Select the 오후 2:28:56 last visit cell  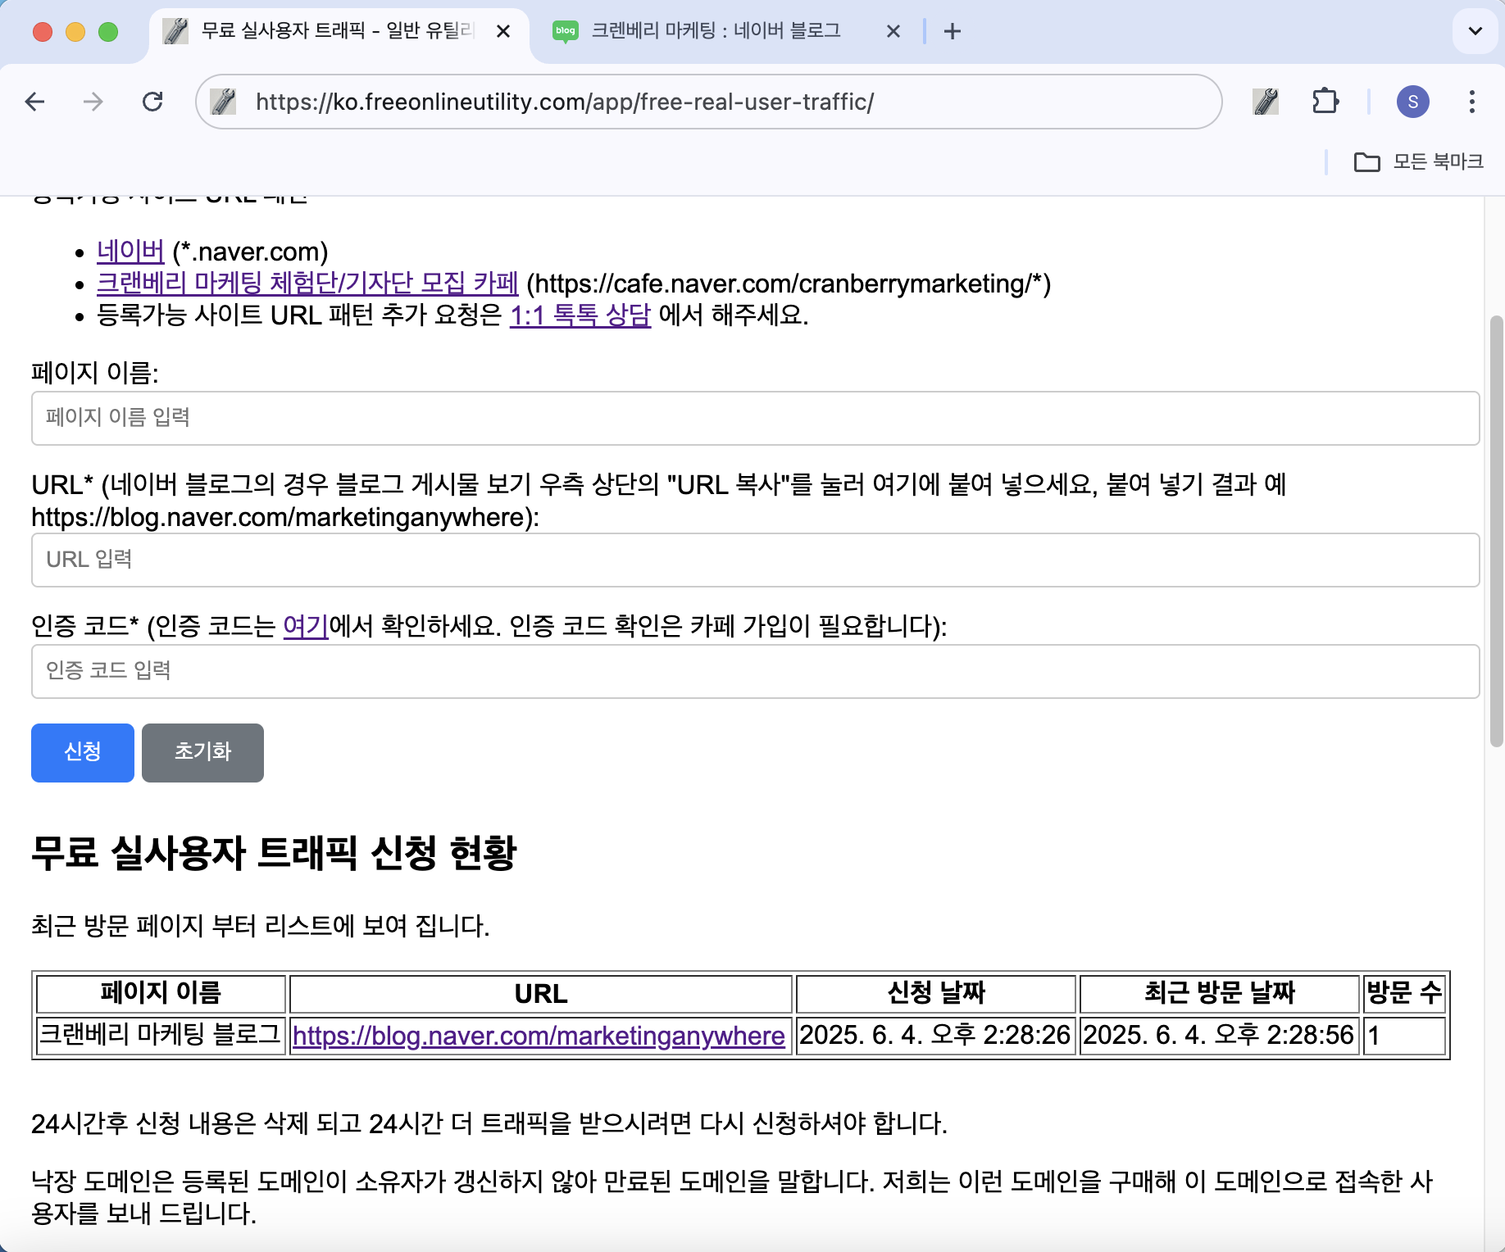[x=1219, y=1036]
